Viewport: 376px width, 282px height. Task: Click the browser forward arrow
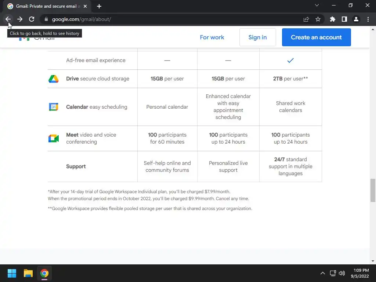(20, 19)
